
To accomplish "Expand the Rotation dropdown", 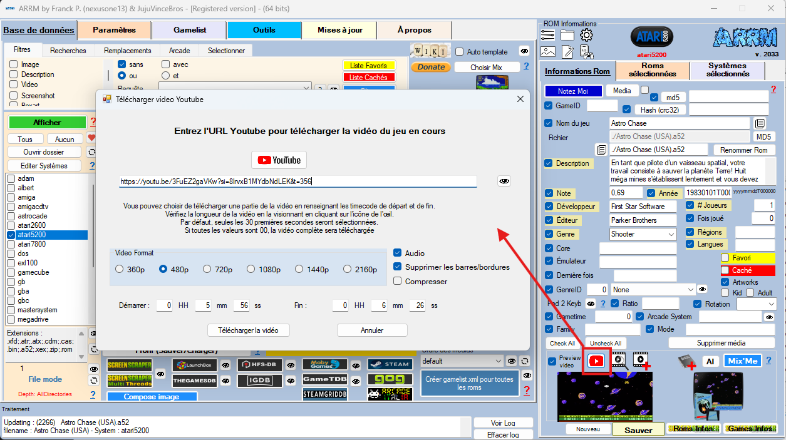I will (x=770, y=304).
